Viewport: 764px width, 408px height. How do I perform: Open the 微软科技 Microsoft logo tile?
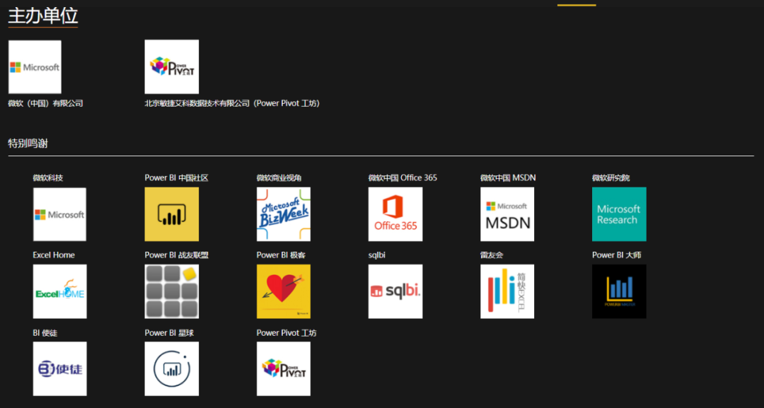click(x=59, y=214)
